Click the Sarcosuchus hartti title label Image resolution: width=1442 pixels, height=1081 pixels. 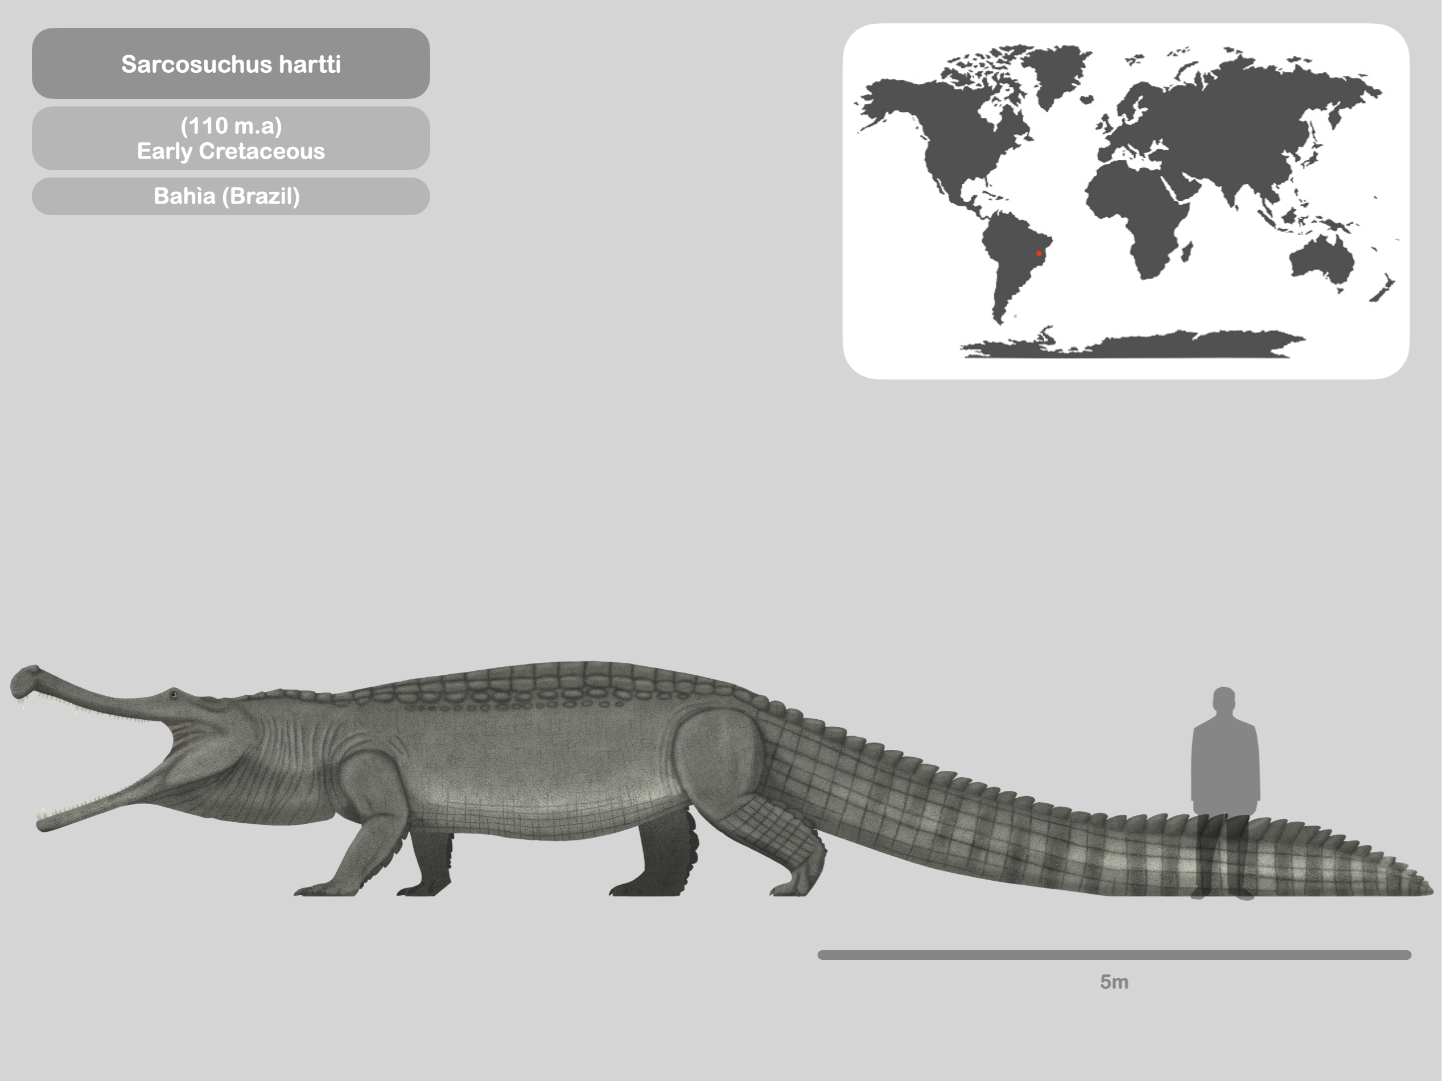point(231,64)
